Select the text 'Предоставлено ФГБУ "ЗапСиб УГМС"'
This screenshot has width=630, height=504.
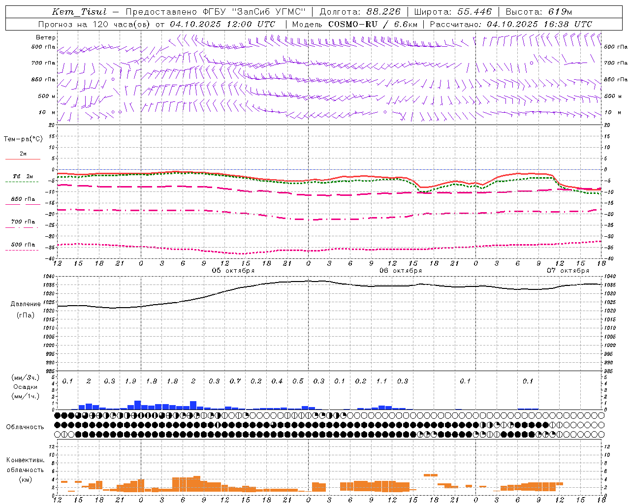coord(216,12)
